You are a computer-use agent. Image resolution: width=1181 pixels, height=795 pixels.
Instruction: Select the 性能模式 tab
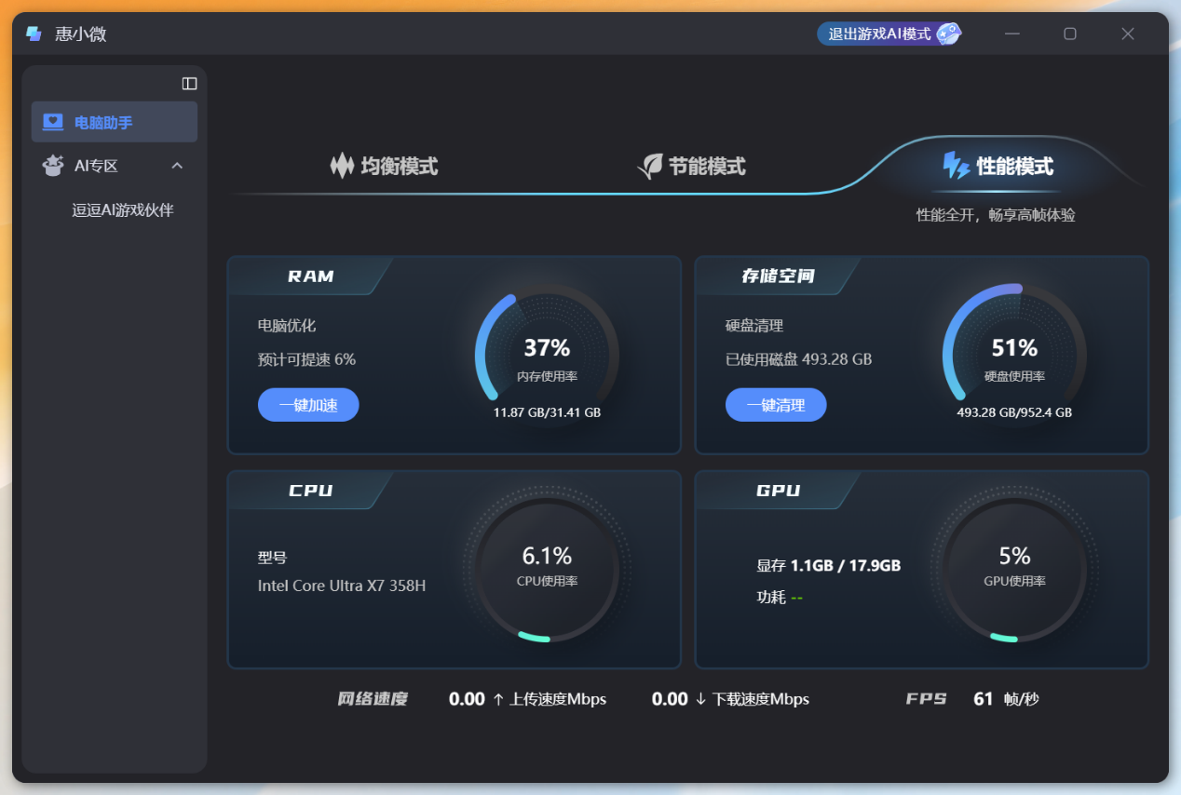point(998,167)
